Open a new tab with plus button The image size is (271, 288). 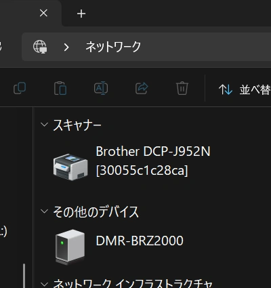click(x=81, y=14)
